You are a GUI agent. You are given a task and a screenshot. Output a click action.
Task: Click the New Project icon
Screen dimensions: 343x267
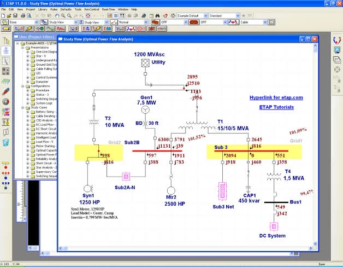[x=3, y=16]
